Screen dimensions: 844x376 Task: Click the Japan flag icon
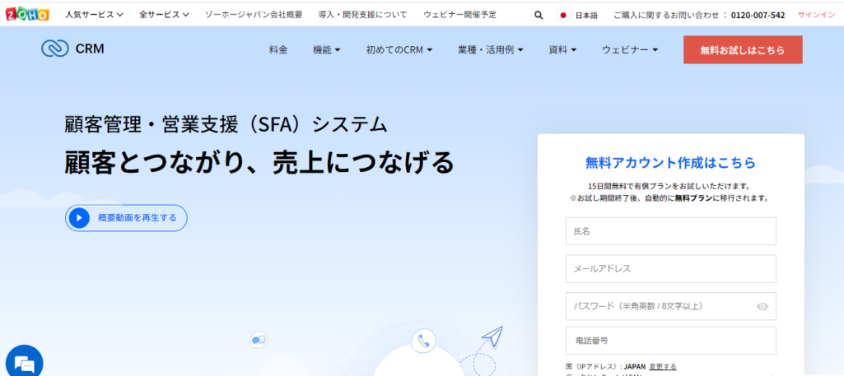[x=563, y=15]
